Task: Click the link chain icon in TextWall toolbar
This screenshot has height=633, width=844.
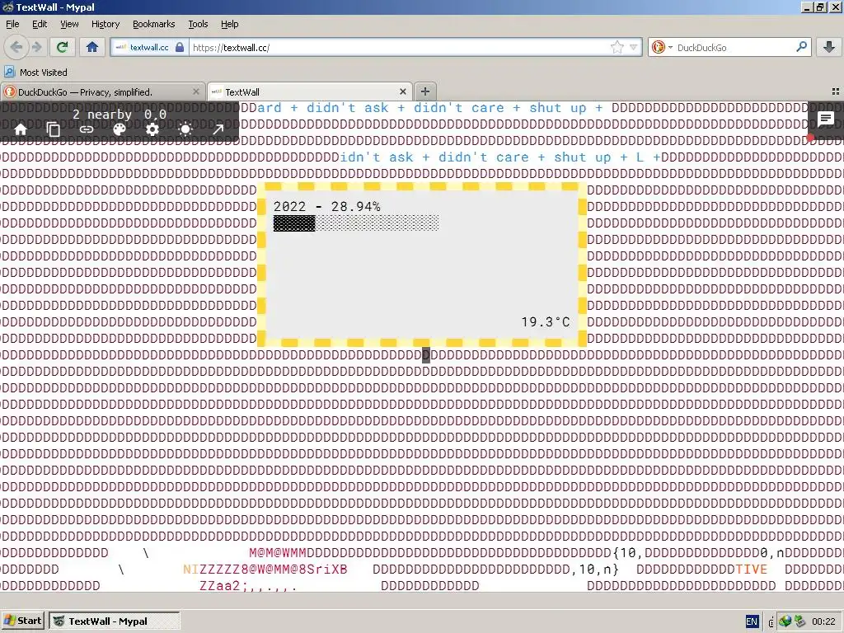Action: (x=86, y=129)
